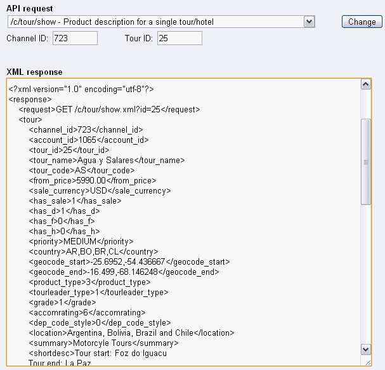
Task: Click the tour_id 25 line
Action: click(69, 150)
